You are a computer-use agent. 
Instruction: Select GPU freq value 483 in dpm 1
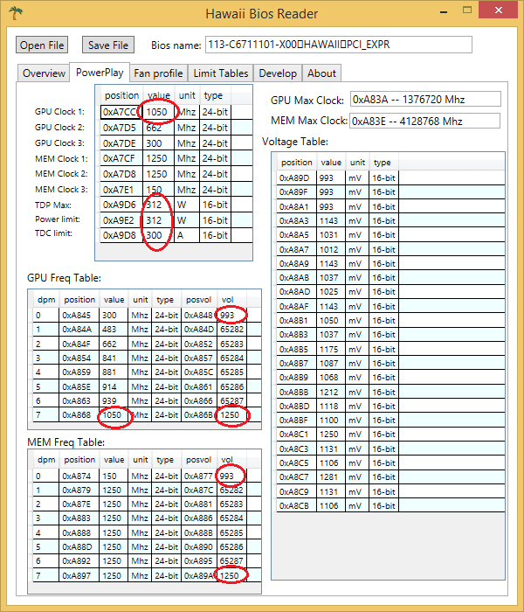(114, 329)
